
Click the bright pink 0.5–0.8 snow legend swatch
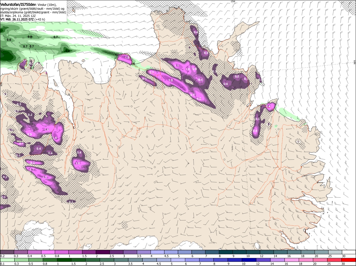[48, 252]
